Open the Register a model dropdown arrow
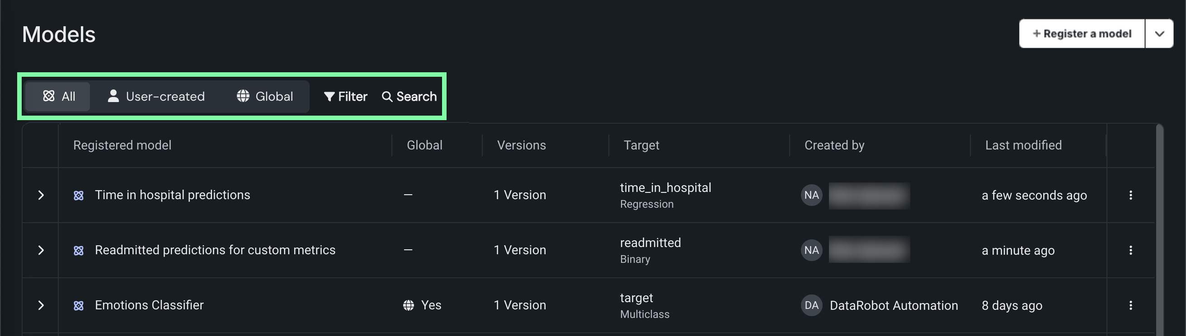This screenshot has height=336, width=1186. [x=1159, y=33]
